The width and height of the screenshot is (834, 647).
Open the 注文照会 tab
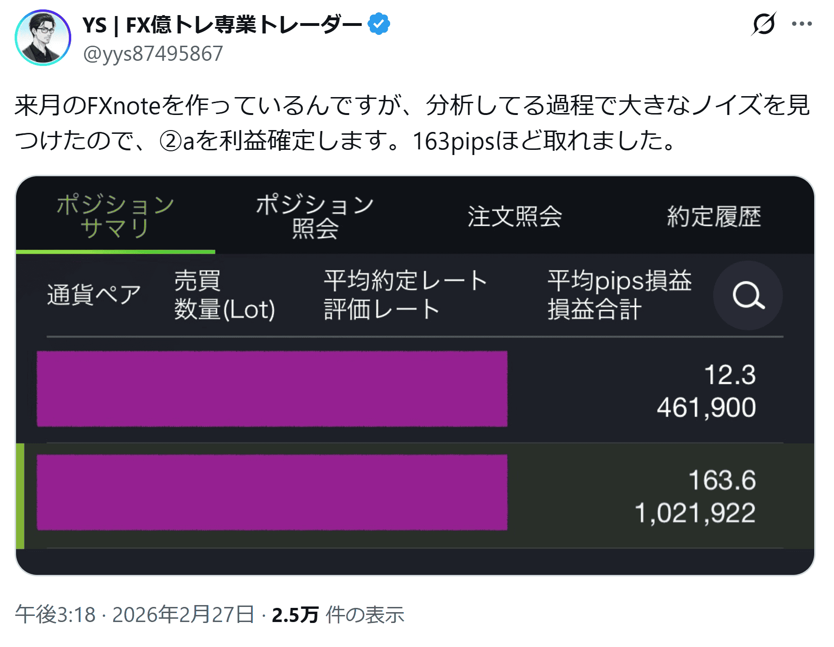tap(515, 217)
